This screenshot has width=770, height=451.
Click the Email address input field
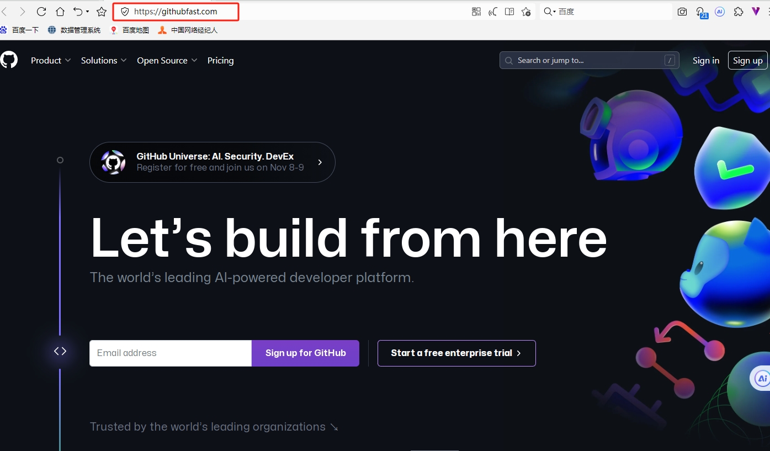click(171, 353)
